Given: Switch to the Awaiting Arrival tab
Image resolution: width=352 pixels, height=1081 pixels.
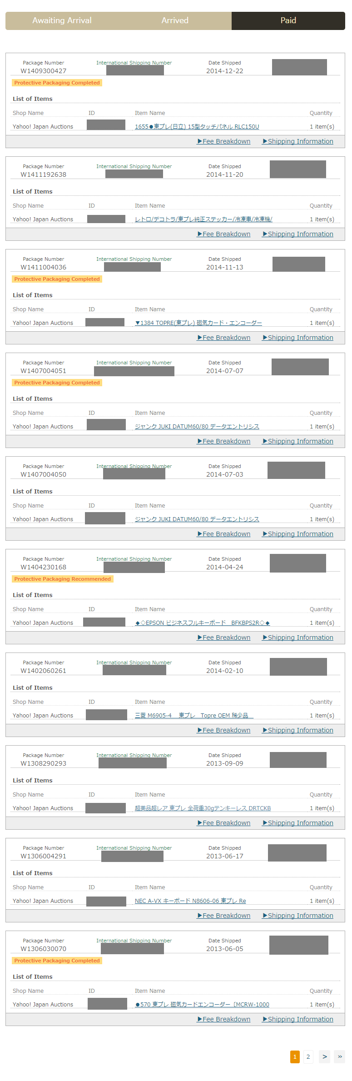Looking at the screenshot, I should 62,20.
